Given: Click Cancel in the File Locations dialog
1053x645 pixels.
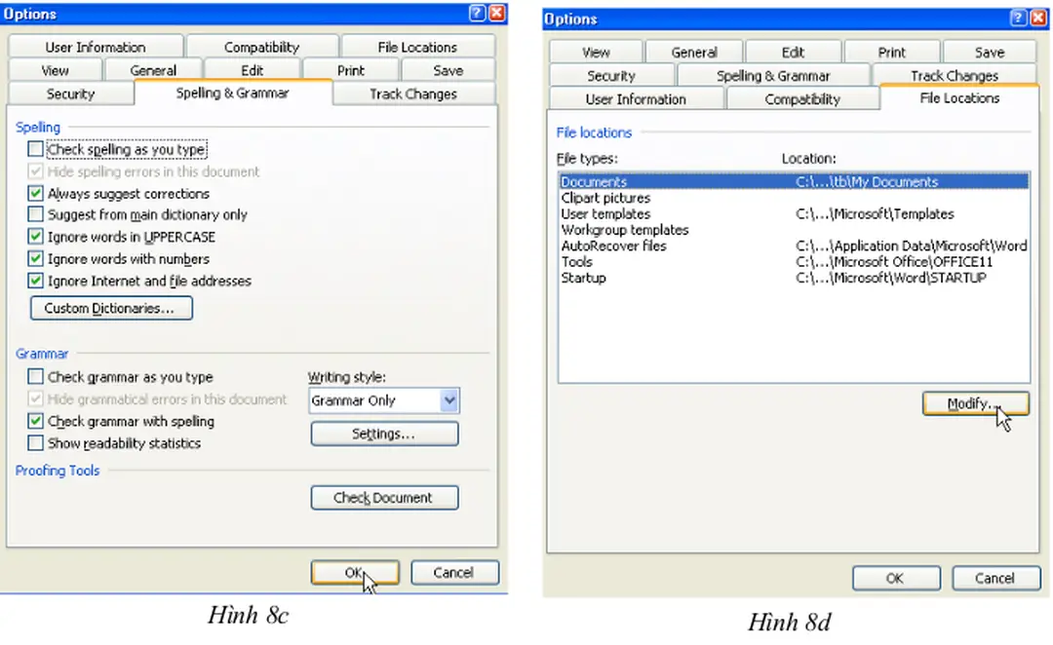Looking at the screenshot, I should [x=994, y=578].
